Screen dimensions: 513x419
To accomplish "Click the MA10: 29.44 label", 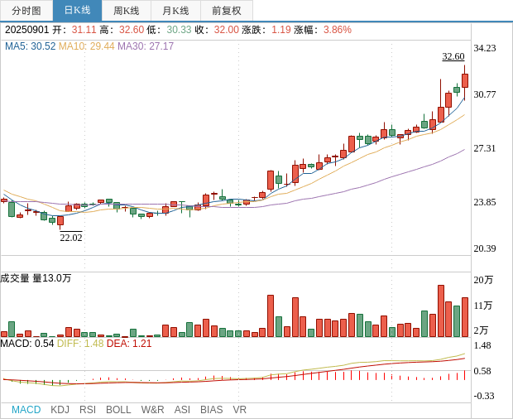I will click(86, 46).
